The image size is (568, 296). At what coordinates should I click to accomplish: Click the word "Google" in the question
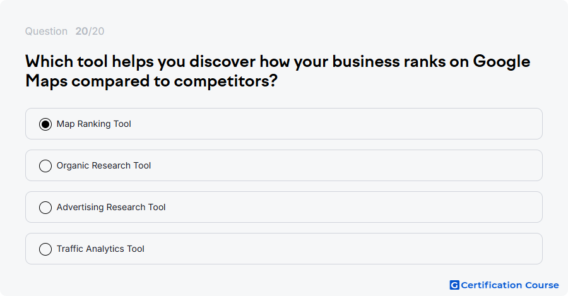pos(502,62)
